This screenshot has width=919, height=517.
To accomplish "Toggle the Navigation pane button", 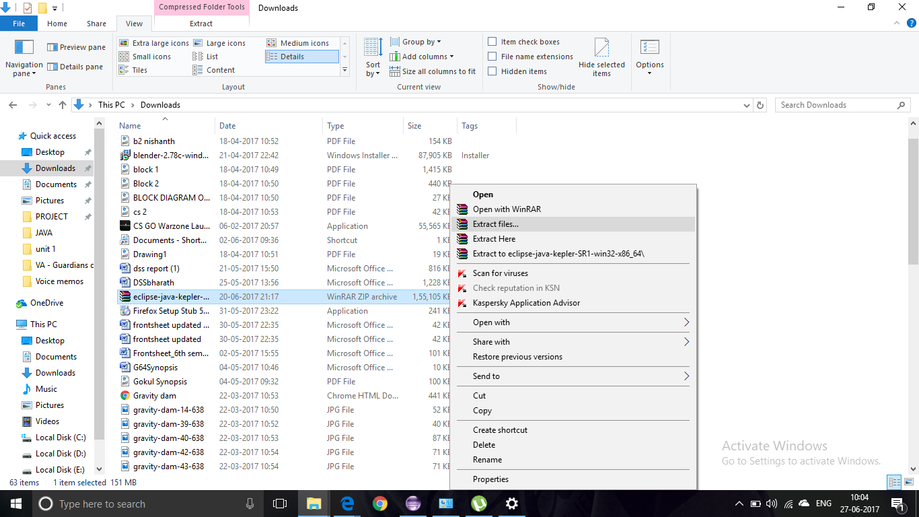I will [x=24, y=57].
